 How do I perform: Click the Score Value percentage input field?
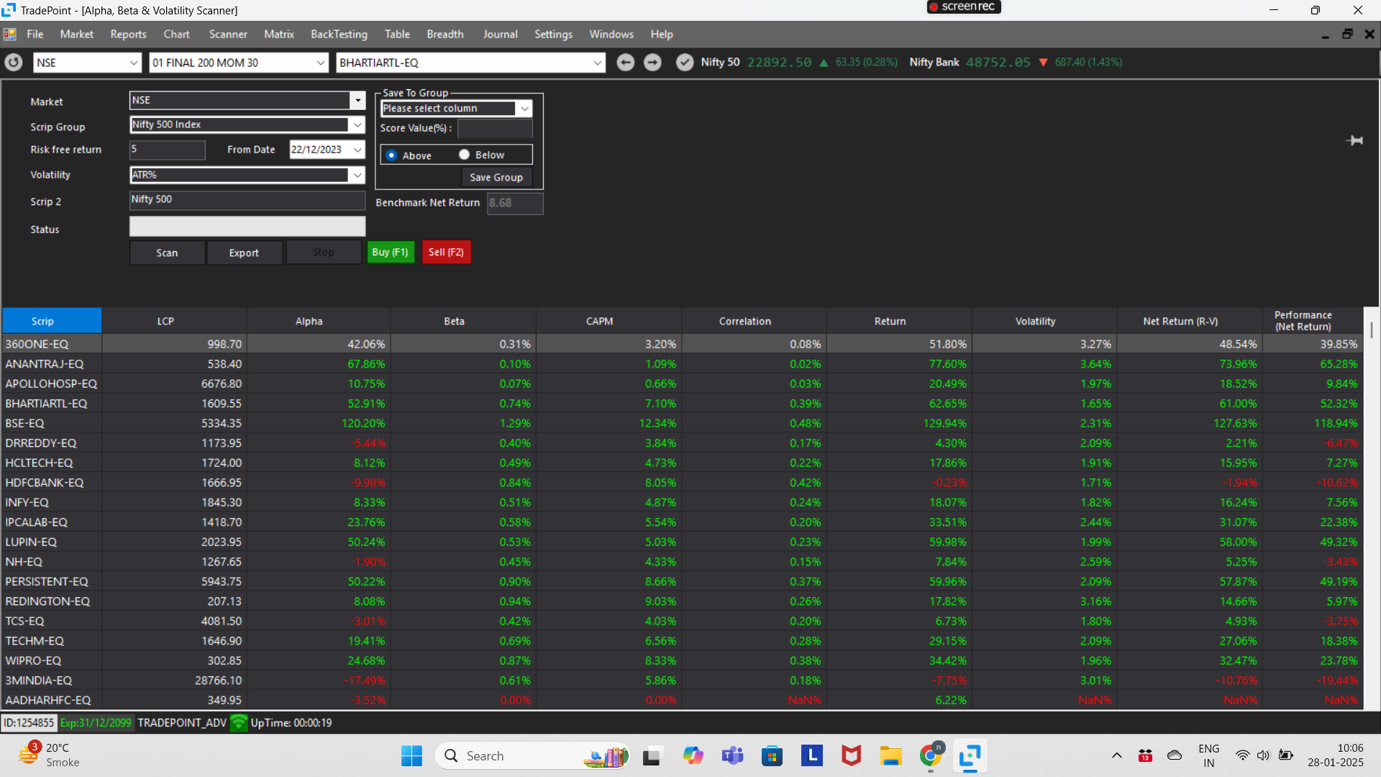pyautogui.click(x=495, y=128)
